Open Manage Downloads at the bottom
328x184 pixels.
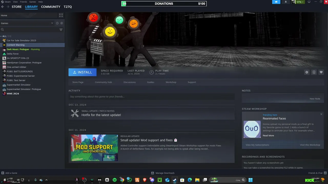pos(163,173)
